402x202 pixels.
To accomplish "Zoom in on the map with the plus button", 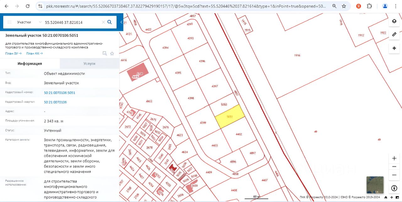I will click(394, 158).
